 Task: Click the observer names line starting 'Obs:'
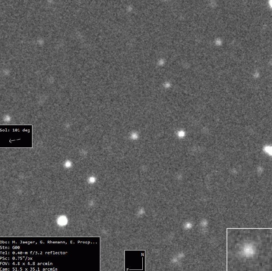(49, 242)
